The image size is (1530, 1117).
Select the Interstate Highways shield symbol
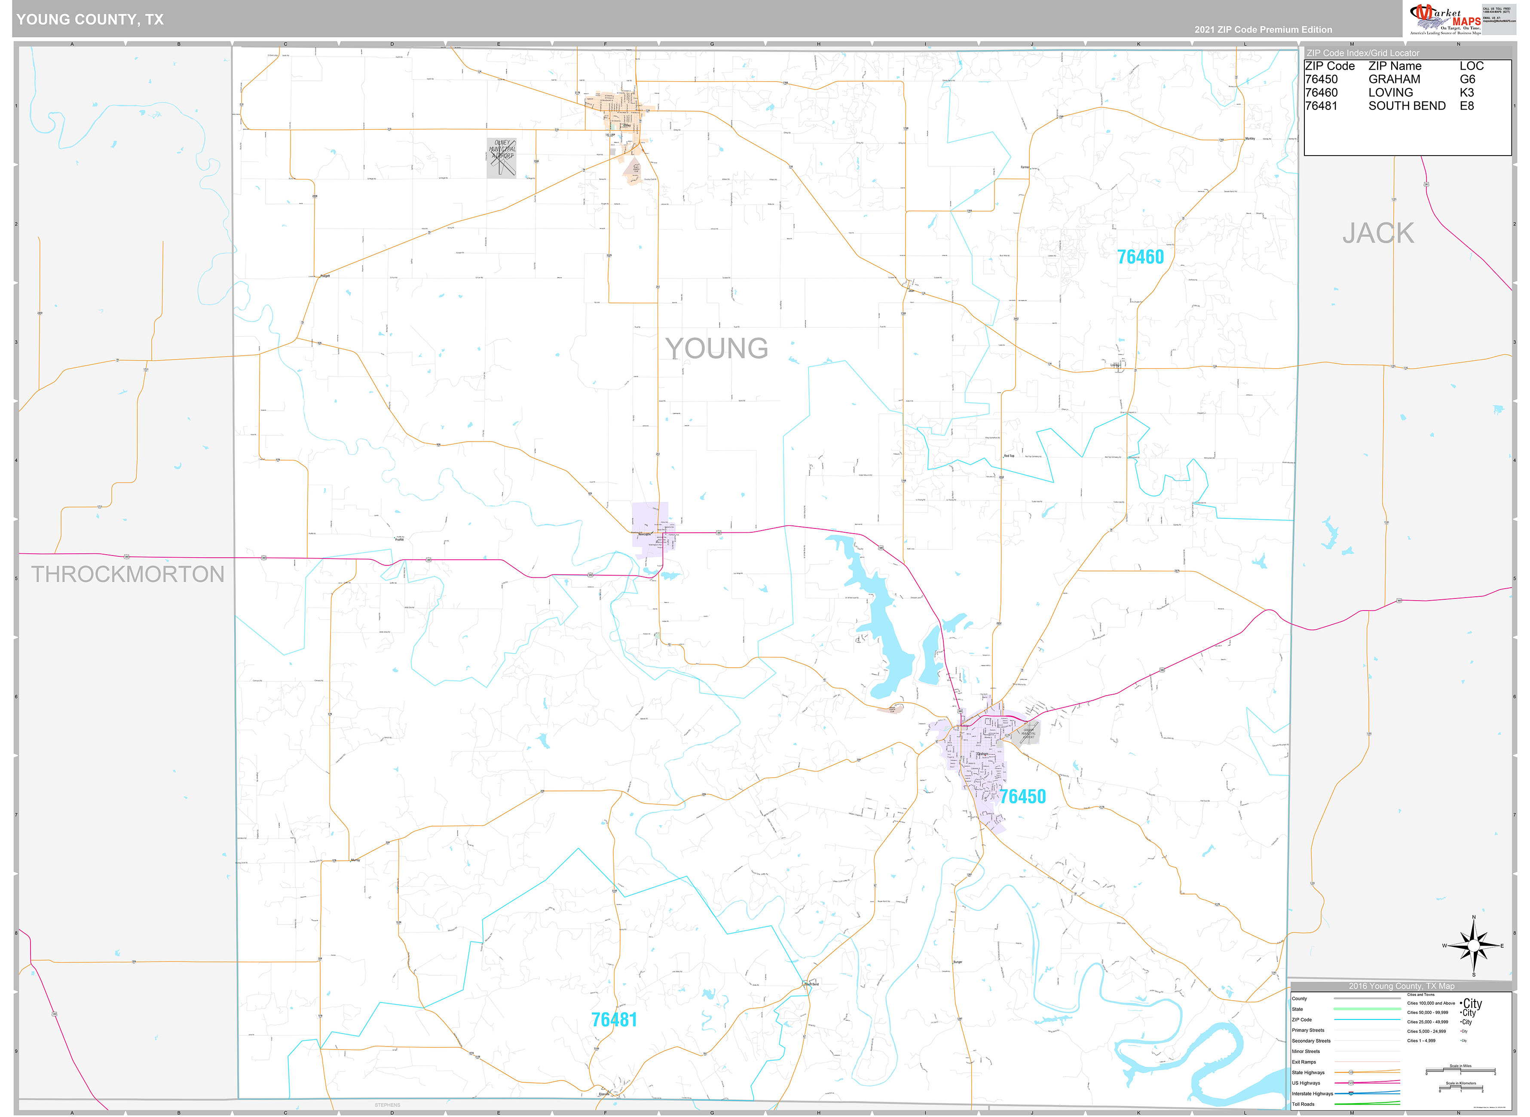click(1352, 1094)
